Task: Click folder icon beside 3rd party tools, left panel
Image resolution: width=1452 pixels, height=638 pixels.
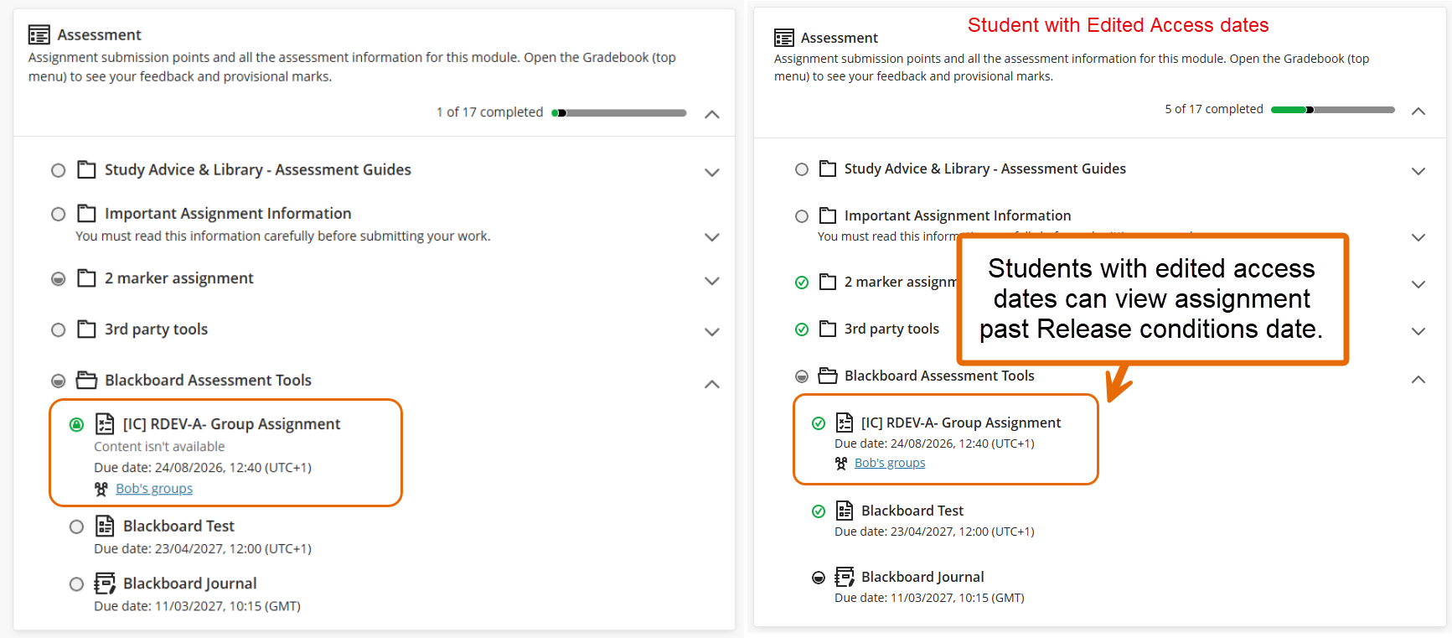Action: tap(86, 329)
